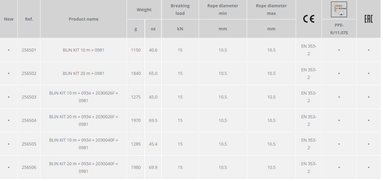Open reference number 256504

pos(29,120)
